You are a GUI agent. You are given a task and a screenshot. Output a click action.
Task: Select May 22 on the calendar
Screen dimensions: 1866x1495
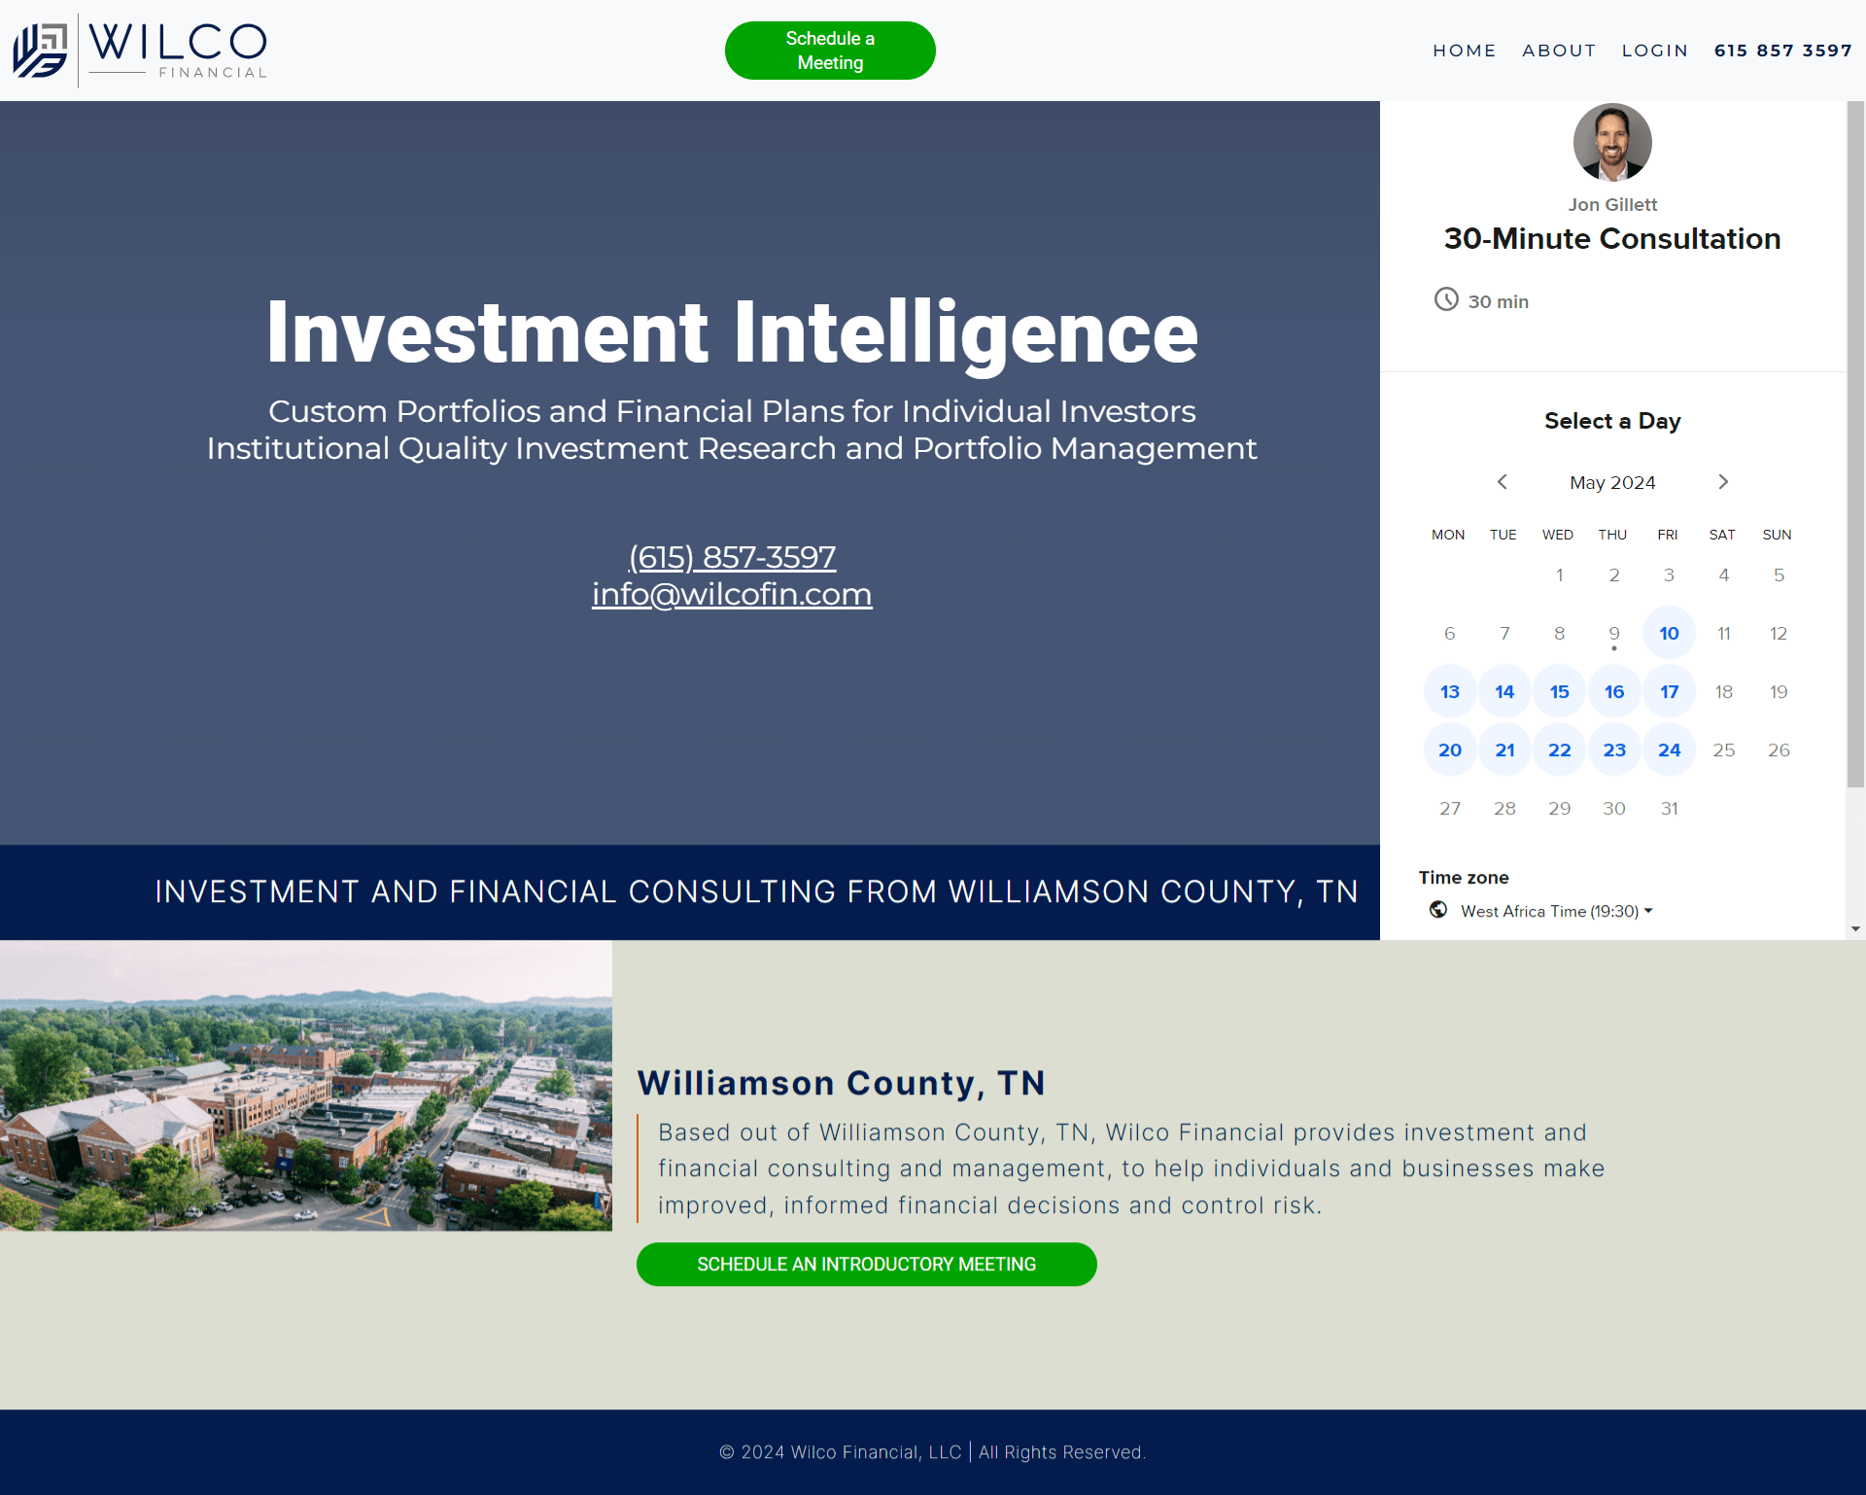coord(1559,750)
